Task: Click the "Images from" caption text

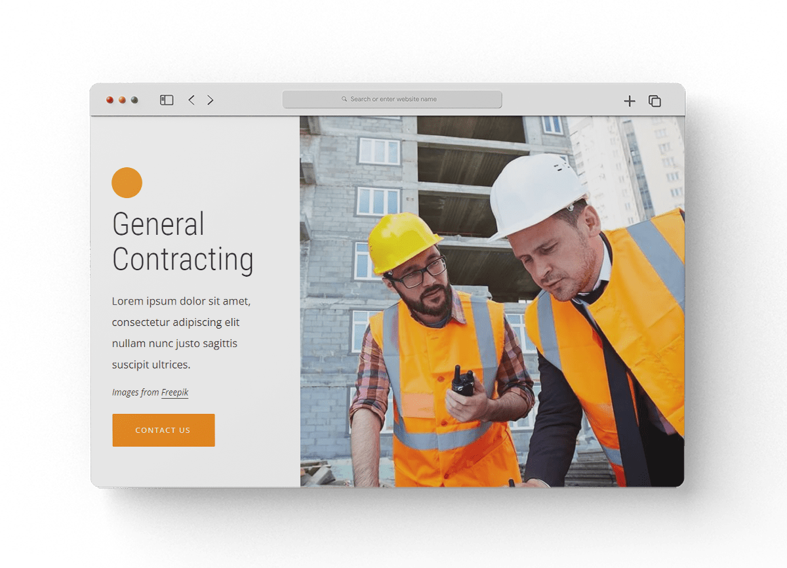Action: (x=136, y=392)
